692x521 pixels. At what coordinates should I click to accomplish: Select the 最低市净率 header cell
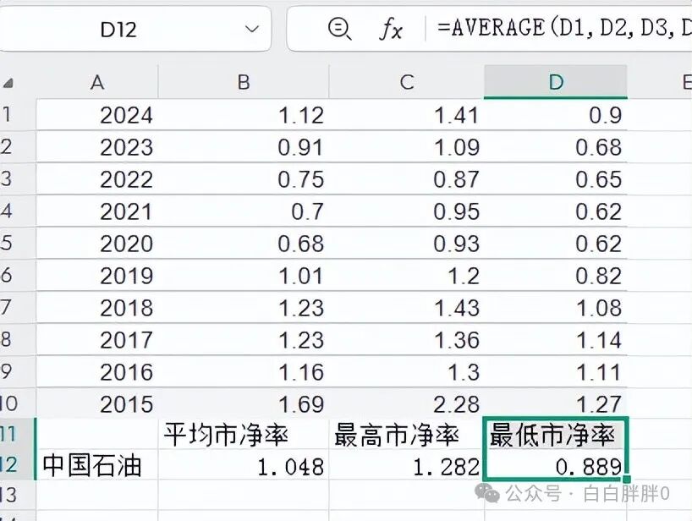coord(556,434)
